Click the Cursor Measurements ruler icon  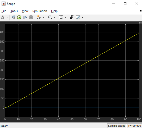[x=78, y=17]
